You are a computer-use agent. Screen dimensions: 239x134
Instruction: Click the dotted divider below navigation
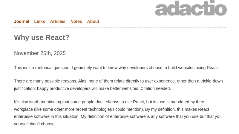(119, 28)
